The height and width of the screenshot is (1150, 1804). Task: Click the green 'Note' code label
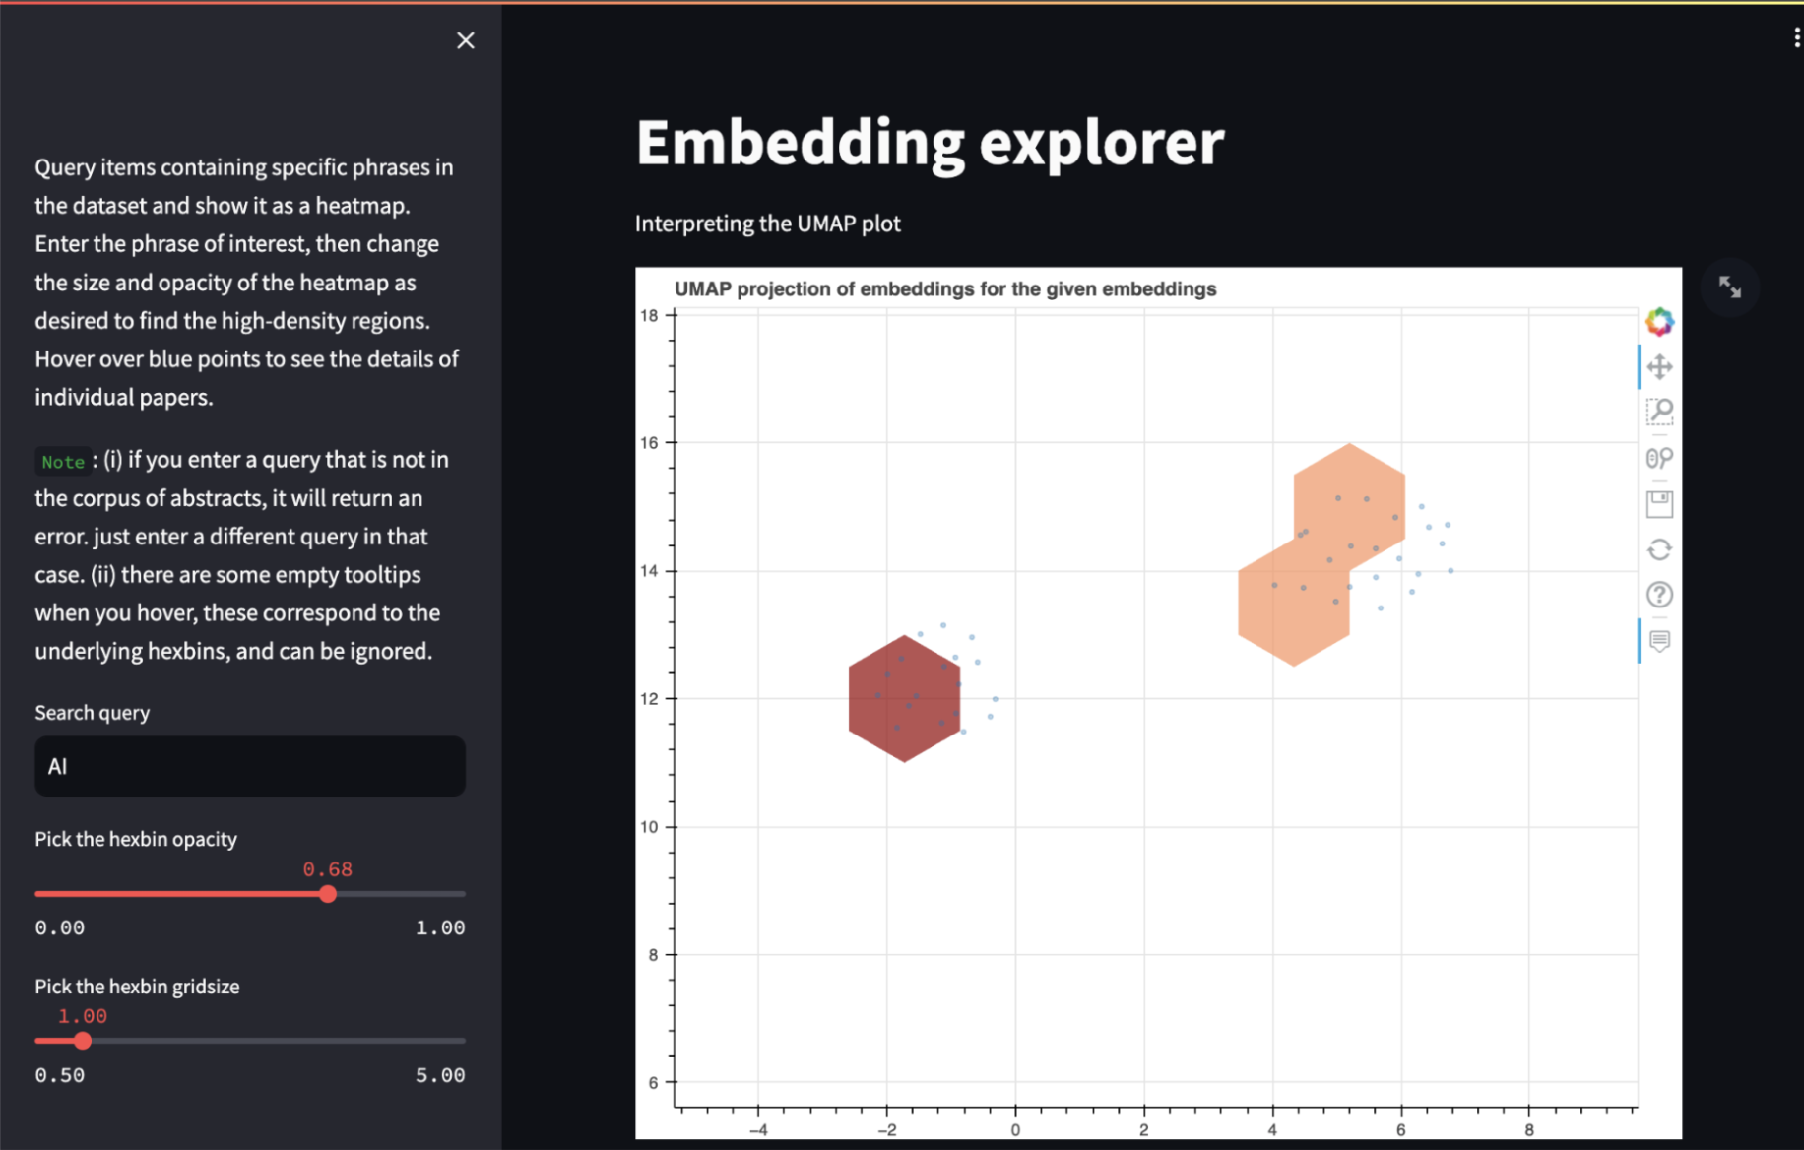[63, 461]
